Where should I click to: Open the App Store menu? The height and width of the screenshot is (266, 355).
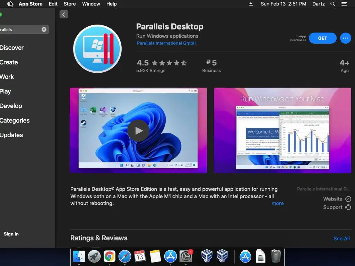click(x=31, y=4)
